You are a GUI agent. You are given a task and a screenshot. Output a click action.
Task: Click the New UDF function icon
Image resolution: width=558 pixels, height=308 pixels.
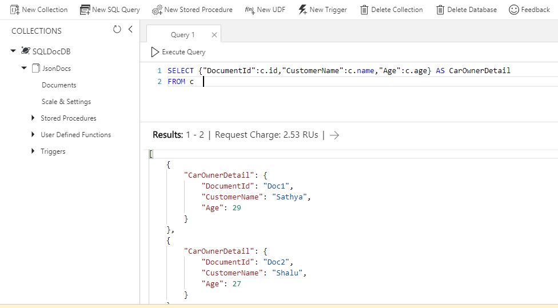(x=250, y=10)
